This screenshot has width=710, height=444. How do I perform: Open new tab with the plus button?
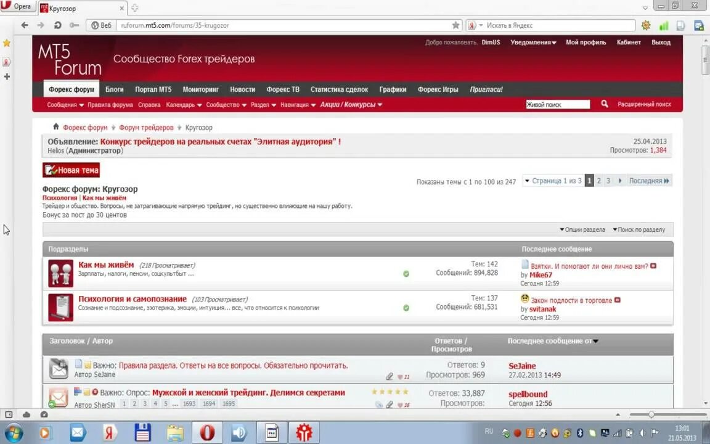[x=134, y=8]
